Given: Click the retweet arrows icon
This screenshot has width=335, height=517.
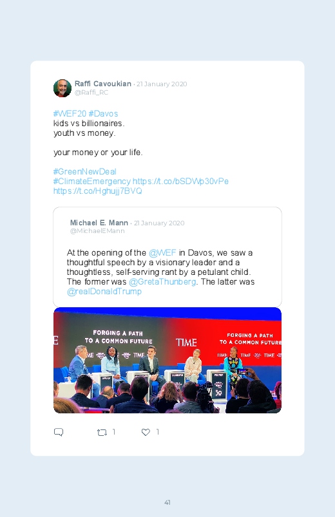Looking at the screenshot, I should point(102,432).
